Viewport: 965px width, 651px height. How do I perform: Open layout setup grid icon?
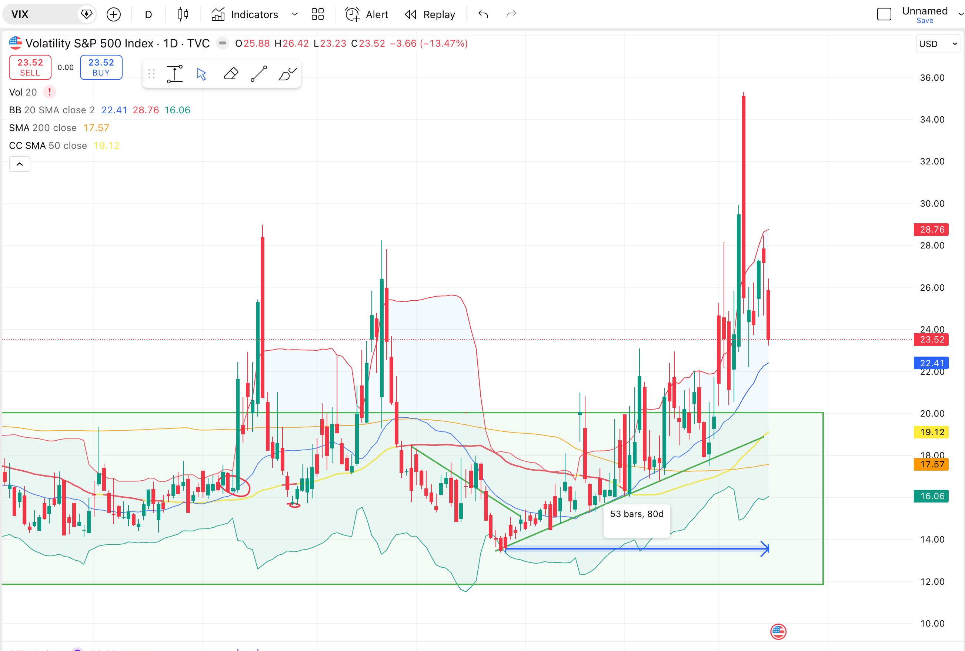(317, 14)
